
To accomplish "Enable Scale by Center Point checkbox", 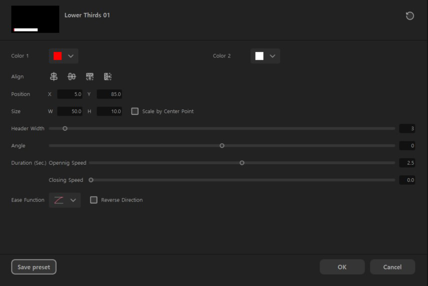I will 135,111.
